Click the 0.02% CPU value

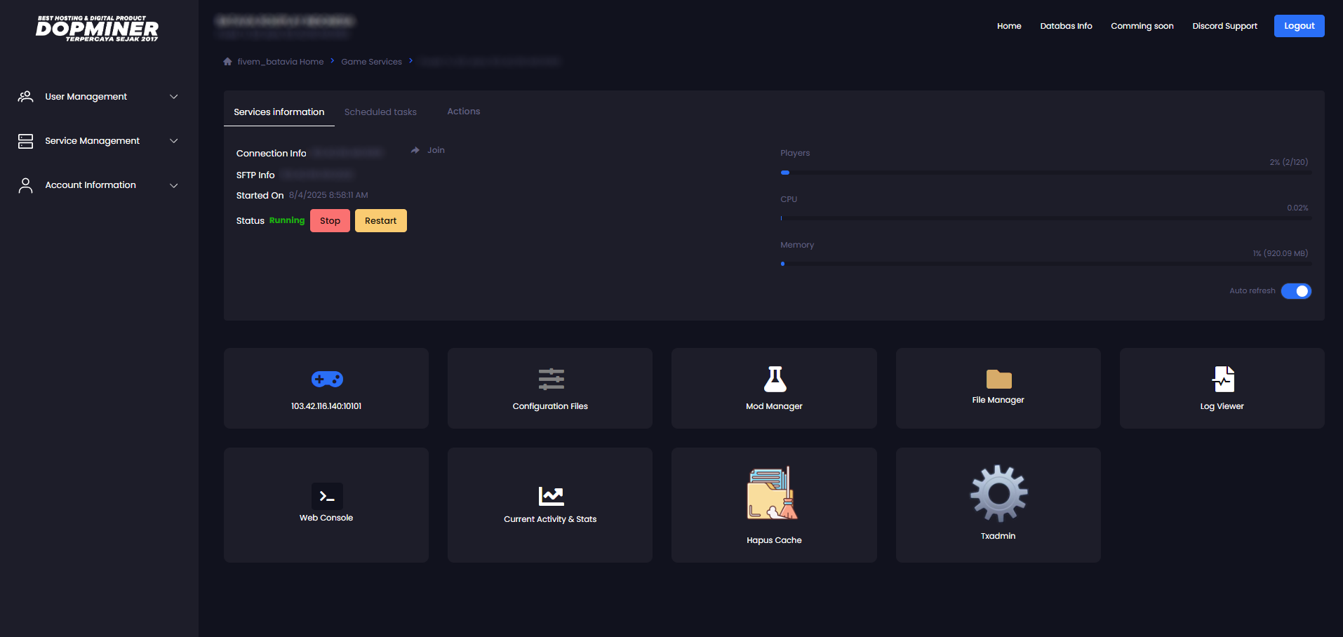point(1297,208)
